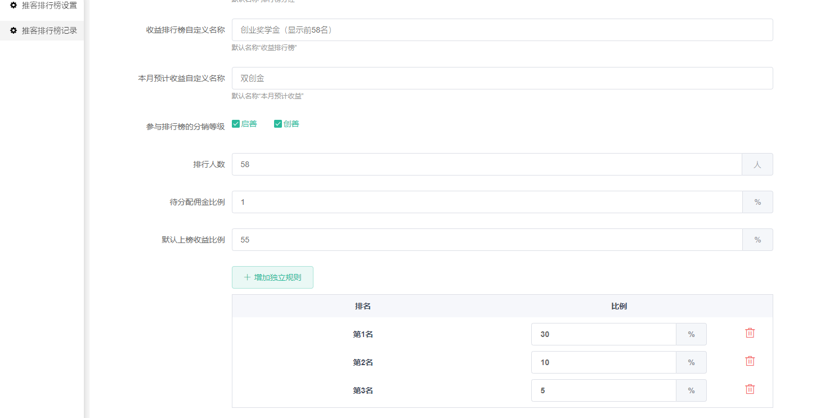825x418 pixels.
Task: Click the 第3名 ratio input box
Action: point(603,390)
